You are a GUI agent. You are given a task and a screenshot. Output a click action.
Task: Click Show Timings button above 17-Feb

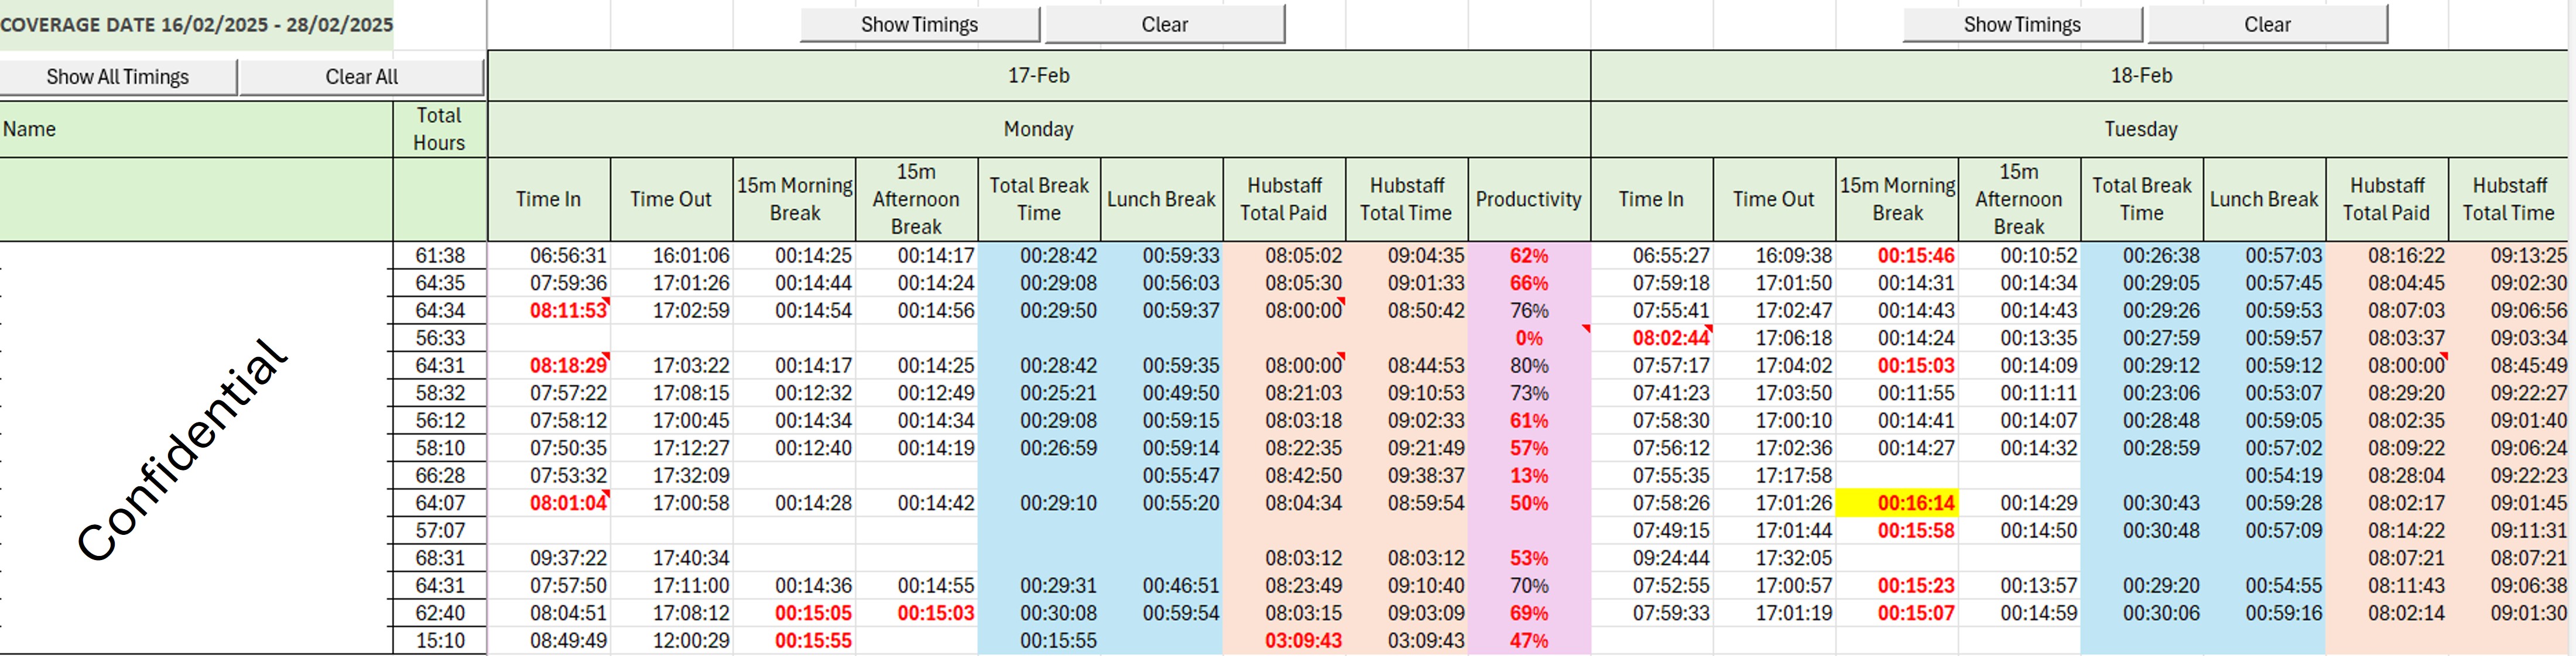pyautogui.click(x=919, y=24)
